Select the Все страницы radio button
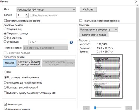 (5, 38)
